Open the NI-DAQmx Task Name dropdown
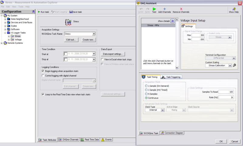The width and height of the screenshot is (243, 146). 94,34
